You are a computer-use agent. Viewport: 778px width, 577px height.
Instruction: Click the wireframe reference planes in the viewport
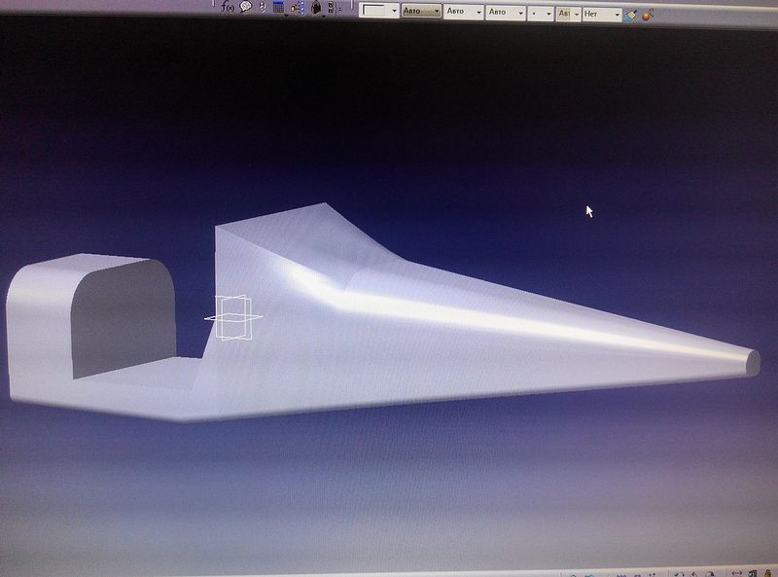pyautogui.click(x=232, y=318)
